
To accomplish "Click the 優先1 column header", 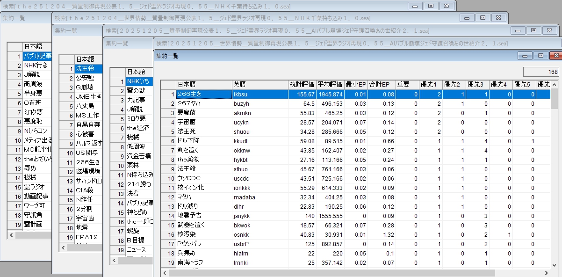I will coord(430,85).
